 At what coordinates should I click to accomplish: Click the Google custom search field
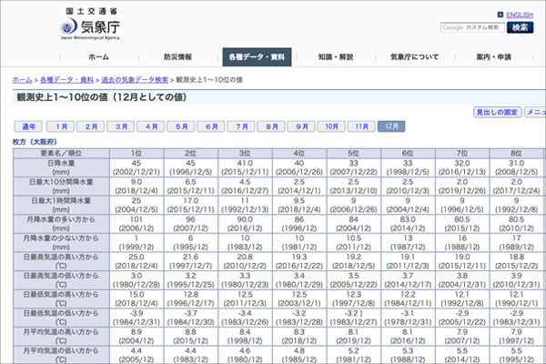click(x=473, y=28)
